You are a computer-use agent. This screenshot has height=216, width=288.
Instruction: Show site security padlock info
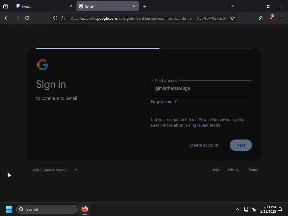pyautogui.click(x=63, y=18)
